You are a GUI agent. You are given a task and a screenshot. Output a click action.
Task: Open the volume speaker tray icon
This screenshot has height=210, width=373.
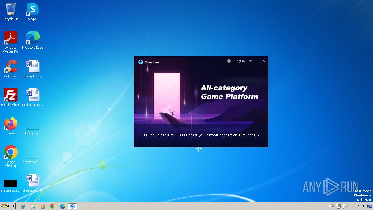(331, 206)
